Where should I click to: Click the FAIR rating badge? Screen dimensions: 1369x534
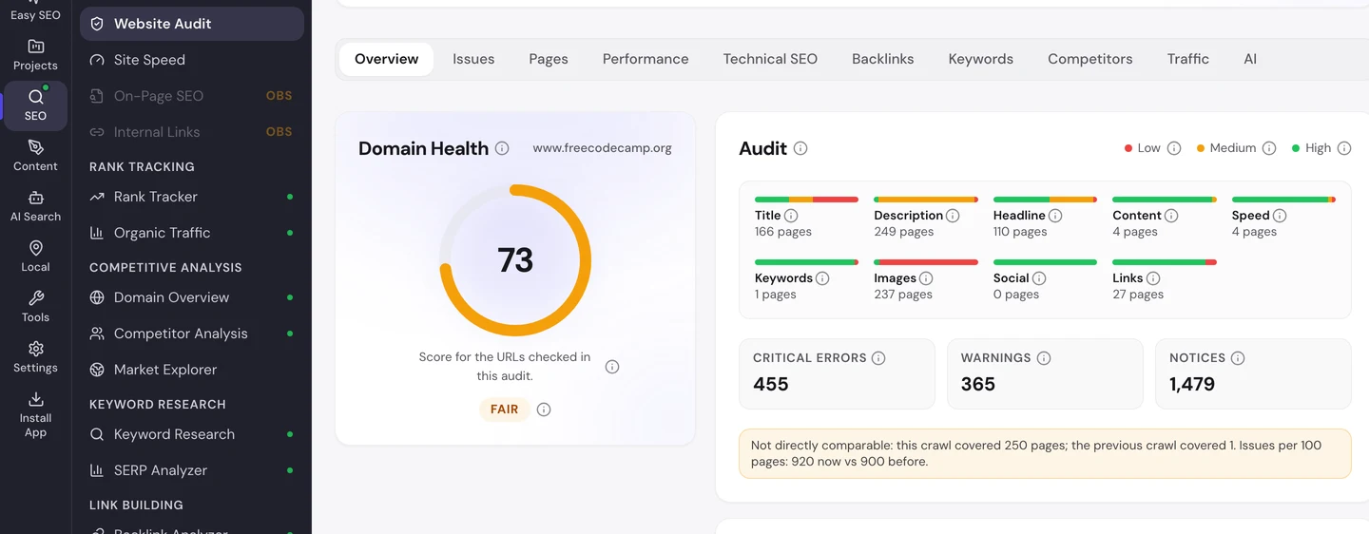505,410
